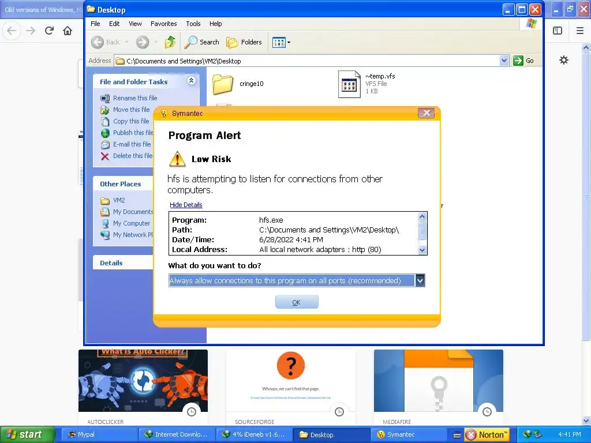Viewport: 591px width, 443px height.
Task: Toggle the Folders pane button
Action: pyautogui.click(x=244, y=42)
